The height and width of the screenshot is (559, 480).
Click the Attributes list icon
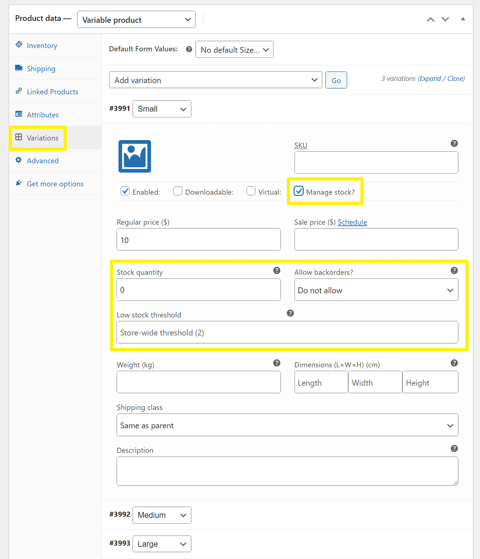[x=19, y=114]
